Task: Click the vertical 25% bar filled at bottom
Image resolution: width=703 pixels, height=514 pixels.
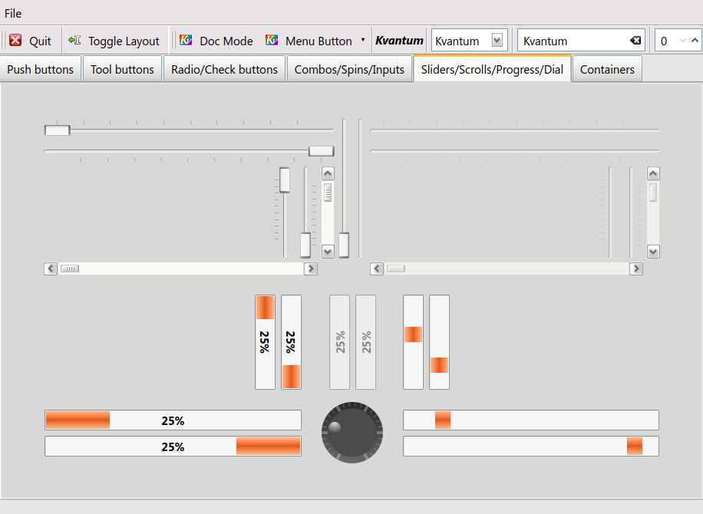Action: pos(291,342)
